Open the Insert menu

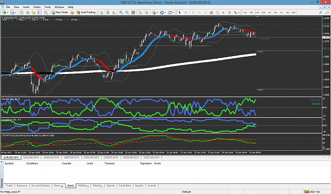pos(26,7)
